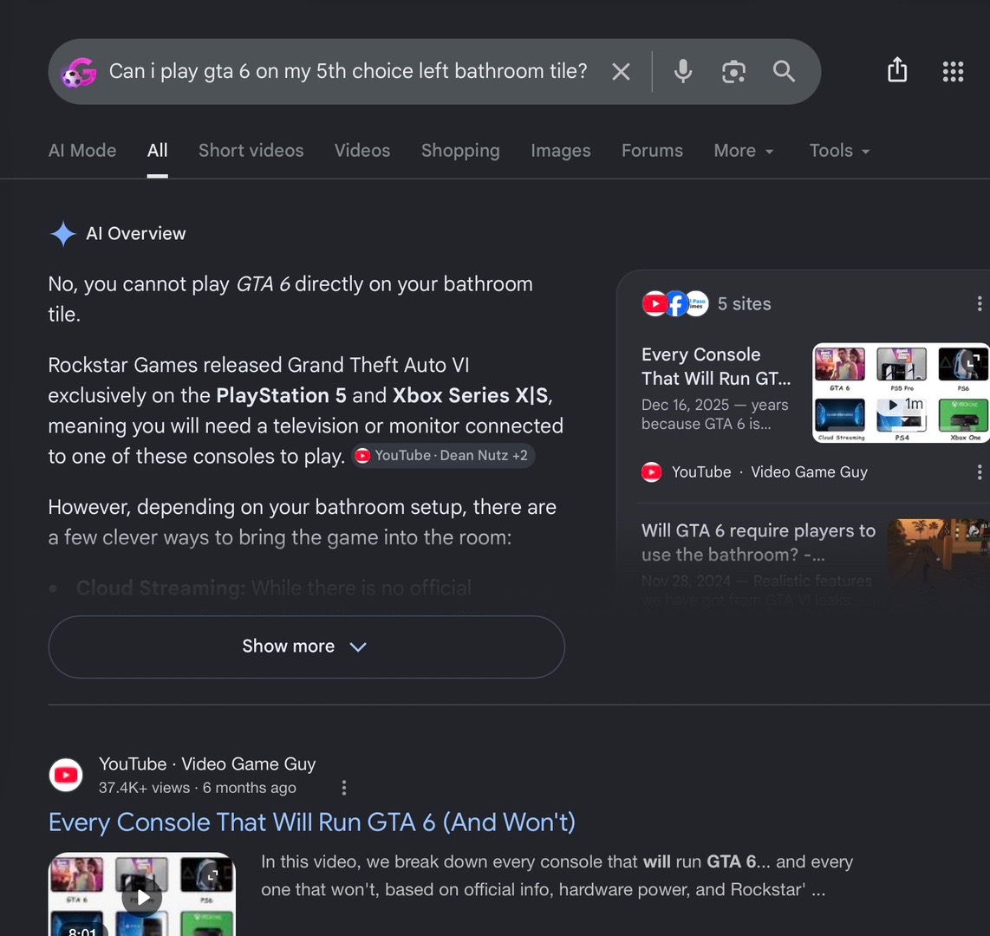The width and height of the screenshot is (990, 936).
Task: Click 'YouTube · Video Game Guy' result source text
Action: click(207, 764)
